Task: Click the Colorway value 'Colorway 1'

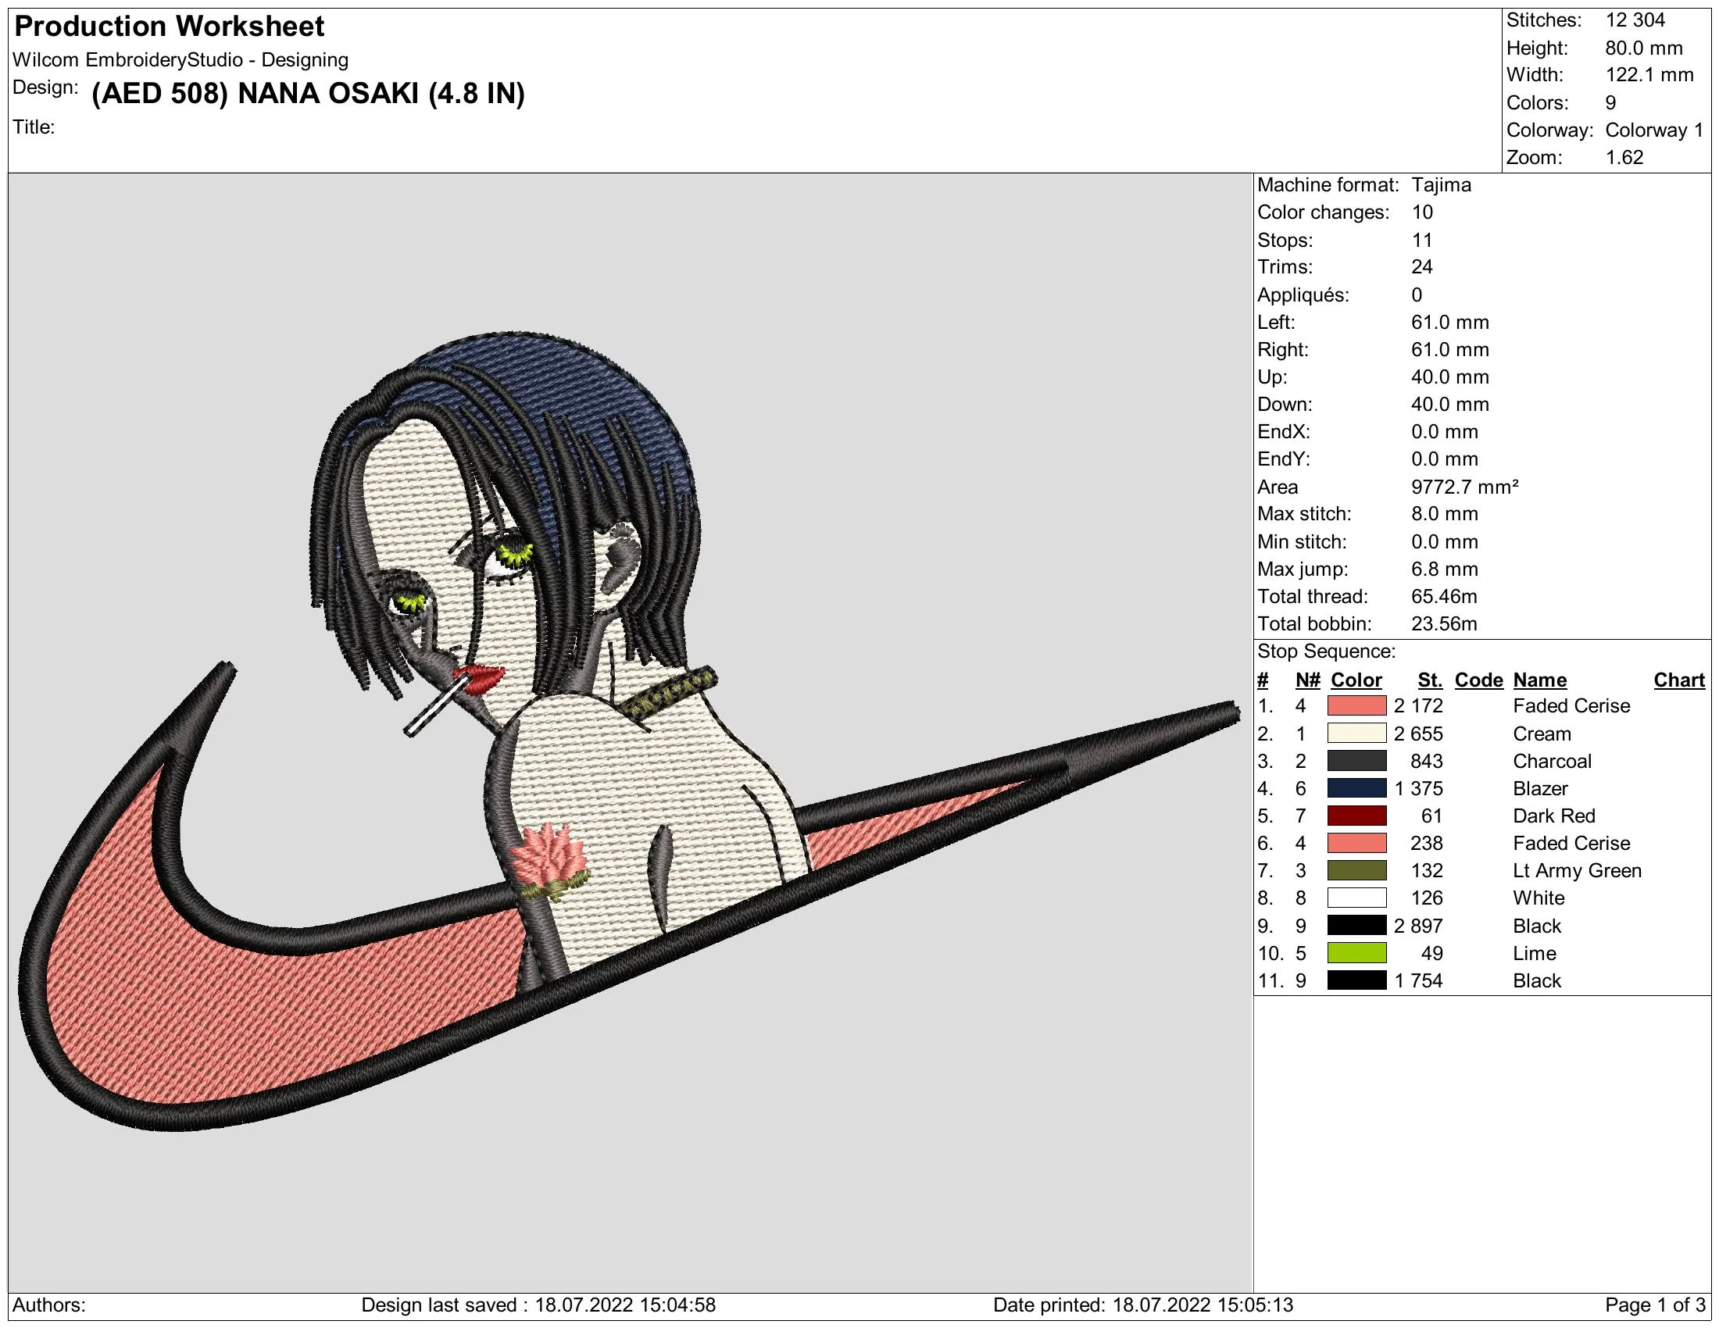Action: pos(1653,130)
